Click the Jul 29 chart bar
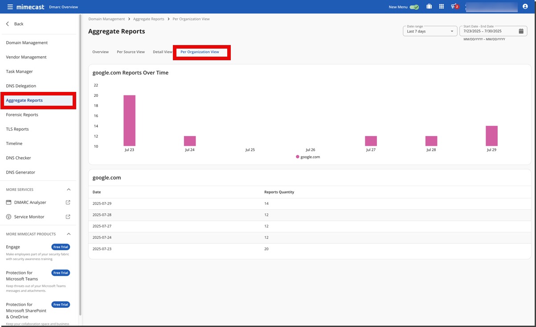 pyautogui.click(x=491, y=136)
